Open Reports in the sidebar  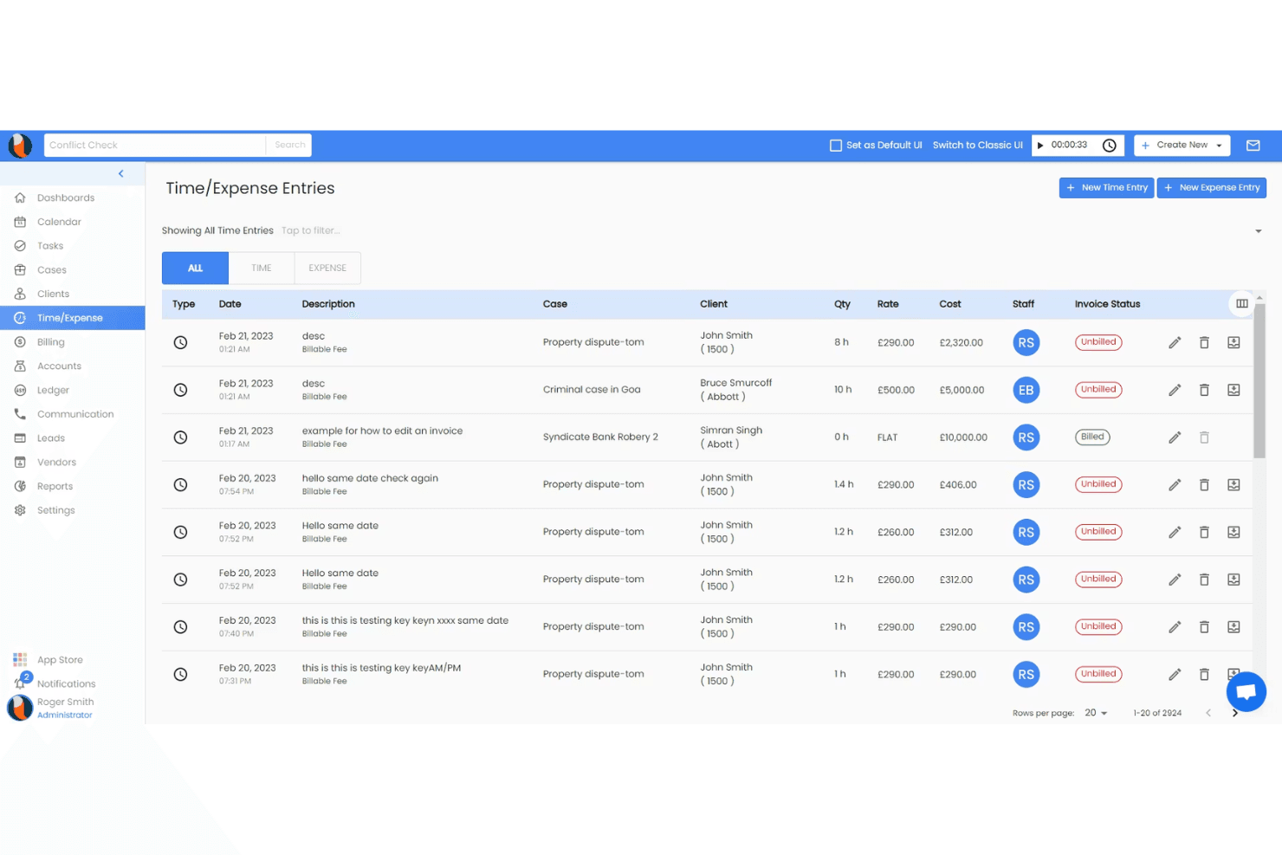click(73, 486)
